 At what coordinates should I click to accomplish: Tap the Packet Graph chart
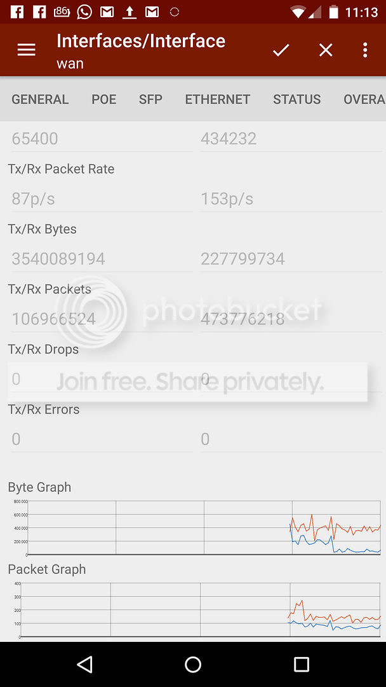click(201, 609)
